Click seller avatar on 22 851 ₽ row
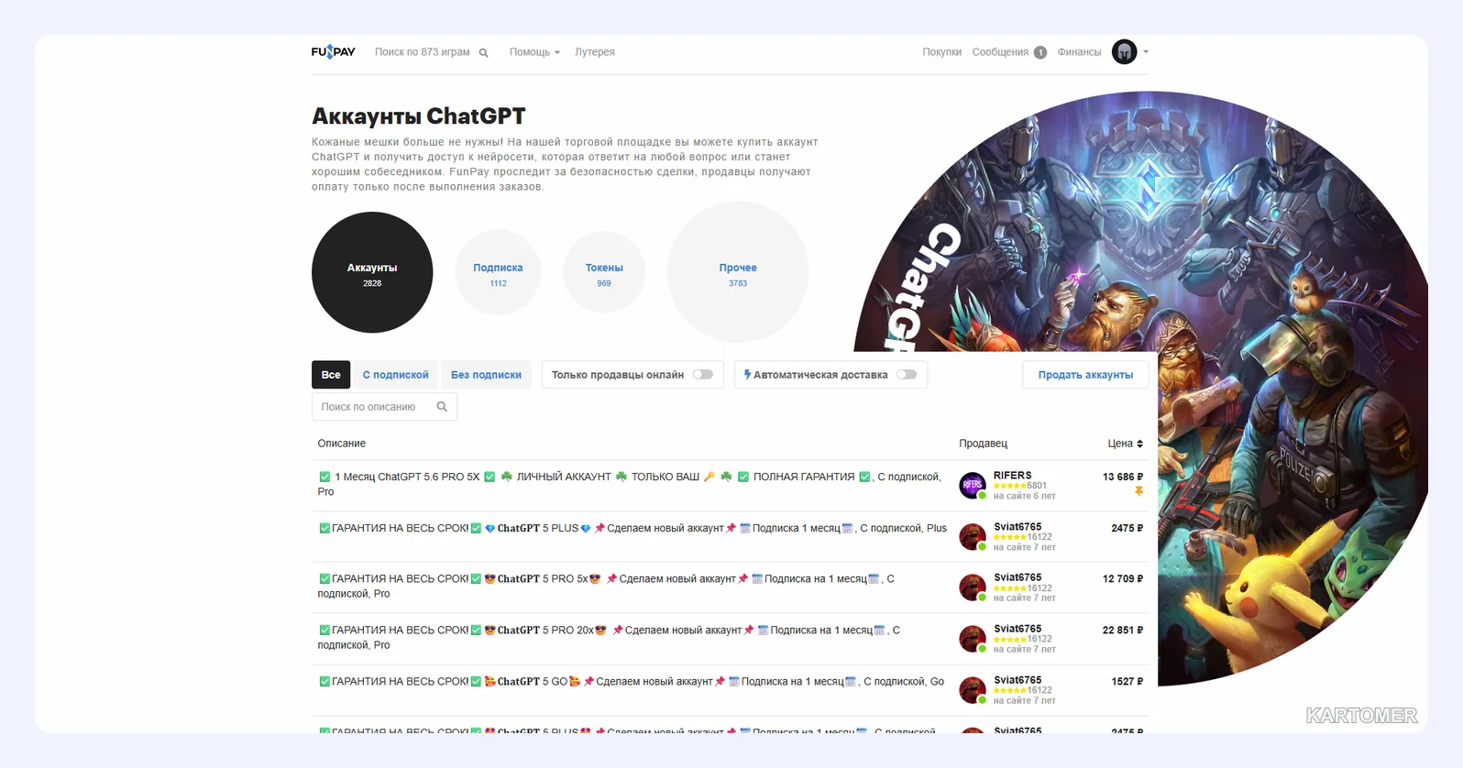 [x=972, y=639]
